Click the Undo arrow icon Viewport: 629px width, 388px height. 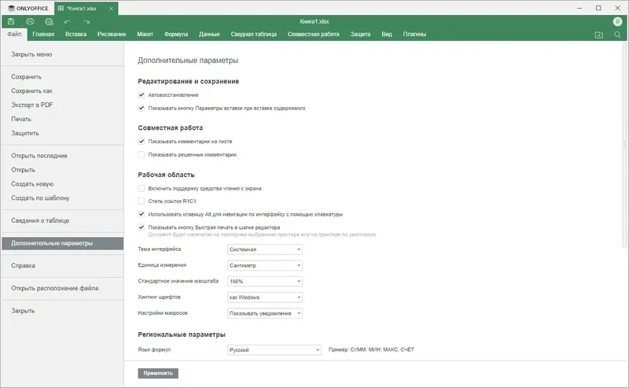click(x=67, y=22)
